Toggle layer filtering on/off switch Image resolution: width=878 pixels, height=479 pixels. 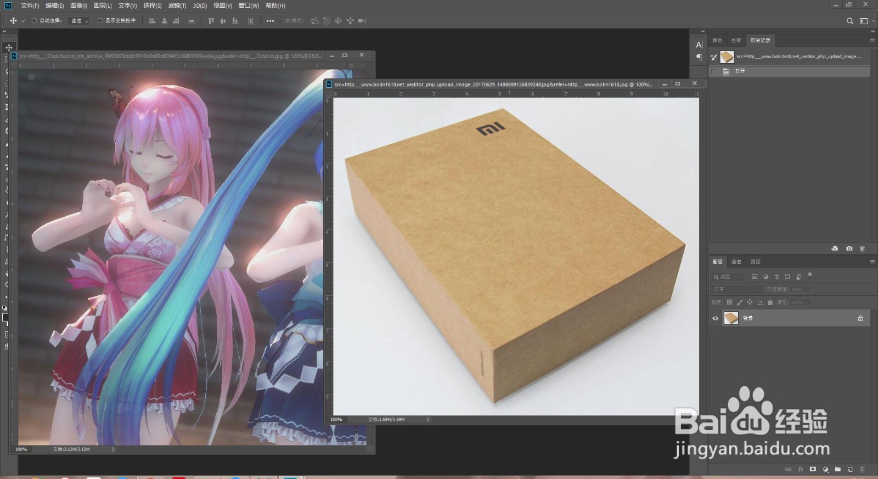coord(810,275)
